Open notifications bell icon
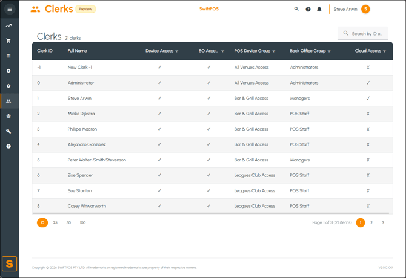This screenshot has height=278, width=406. (x=319, y=9)
